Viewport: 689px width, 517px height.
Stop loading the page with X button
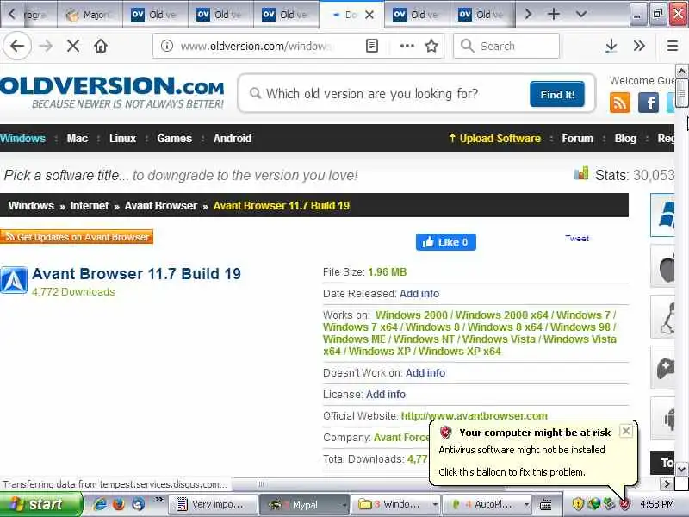pyautogui.click(x=73, y=46)
